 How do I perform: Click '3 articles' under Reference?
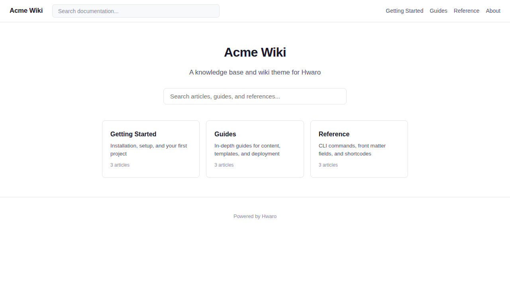click(x=328, y=165)
